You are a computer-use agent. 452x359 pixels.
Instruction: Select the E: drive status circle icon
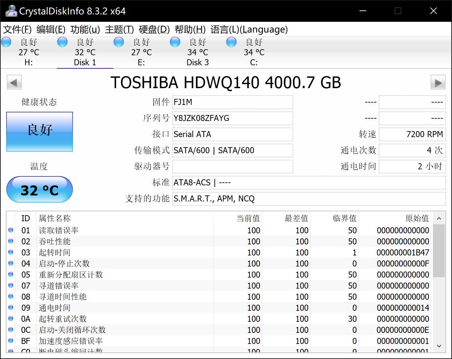coord(118,42)
